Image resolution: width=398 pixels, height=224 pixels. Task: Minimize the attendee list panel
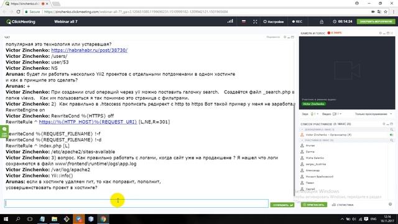click(x=388, y=124)
